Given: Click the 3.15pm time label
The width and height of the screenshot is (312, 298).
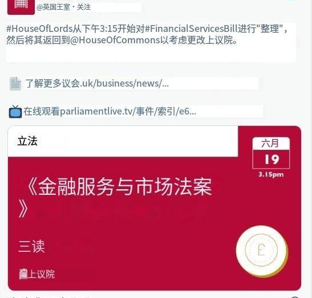Looking at the screenshot, I should coord(271,174).
